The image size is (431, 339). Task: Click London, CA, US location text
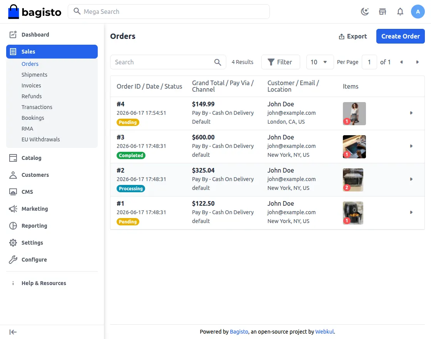point(286,122)
